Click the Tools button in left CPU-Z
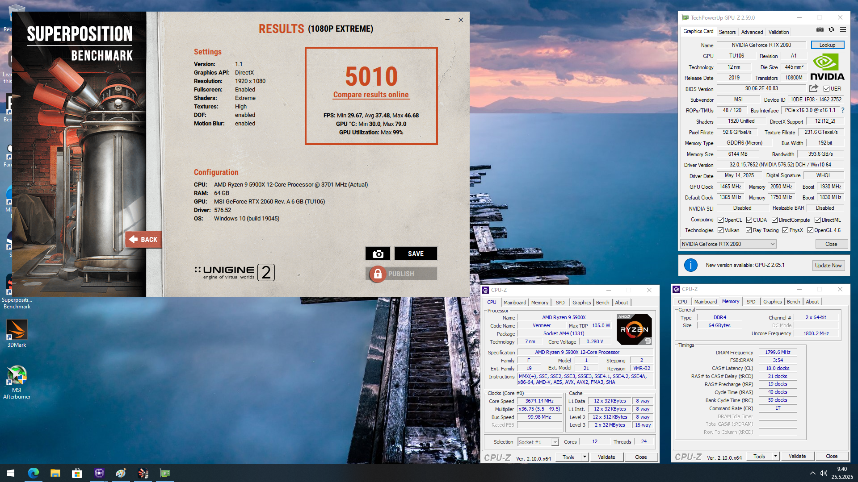Screen dimensions: 858x482 pos(568,457)
